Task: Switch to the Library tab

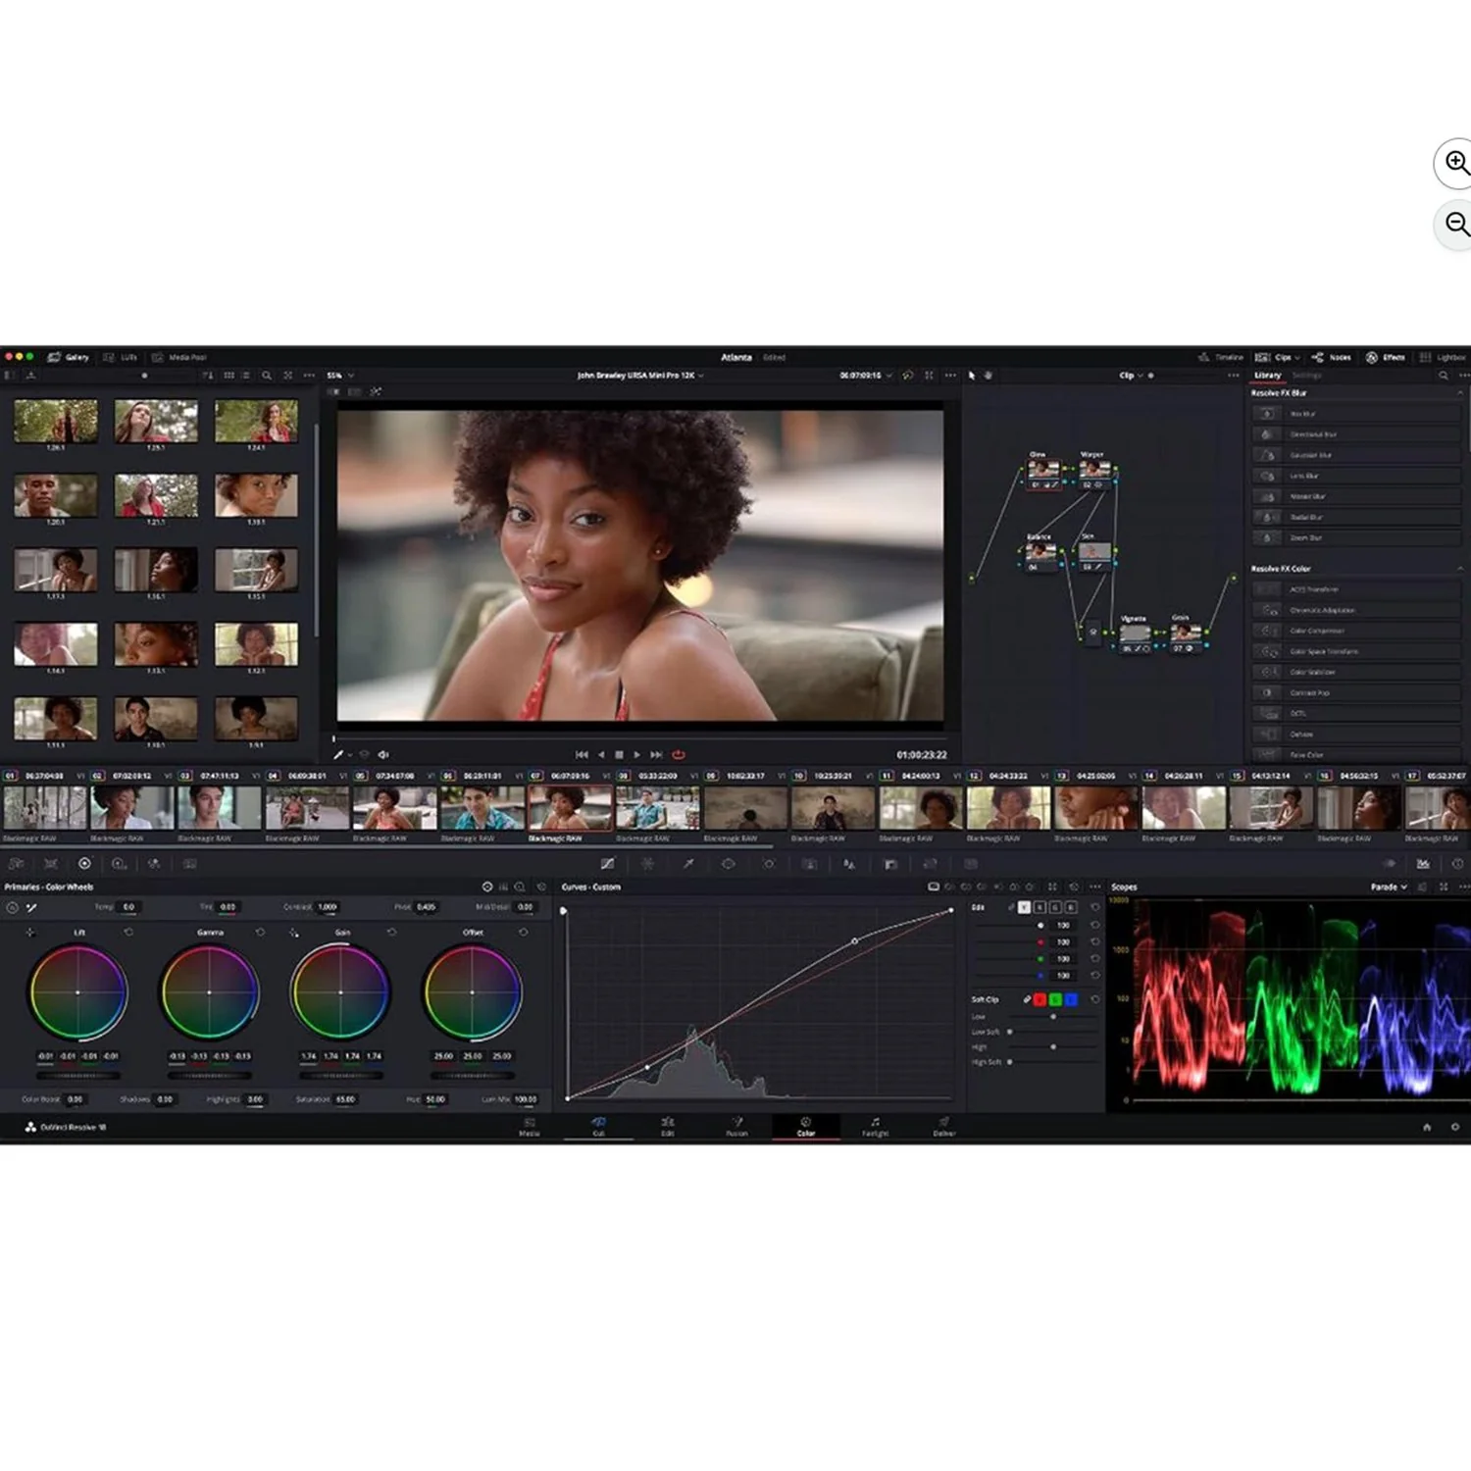Action: [1267, 376]
